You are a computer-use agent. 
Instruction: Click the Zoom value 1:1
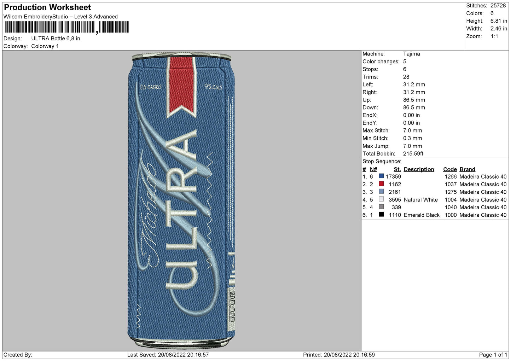[494, 36]
